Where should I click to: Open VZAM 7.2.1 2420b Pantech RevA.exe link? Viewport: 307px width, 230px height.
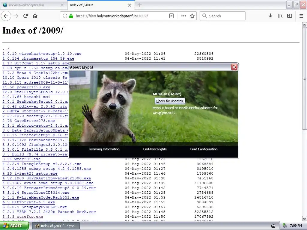click(49, 212)
